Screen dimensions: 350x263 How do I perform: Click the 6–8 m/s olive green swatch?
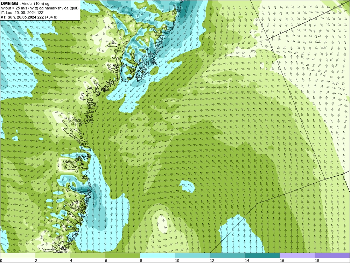[x=122, y=255]
